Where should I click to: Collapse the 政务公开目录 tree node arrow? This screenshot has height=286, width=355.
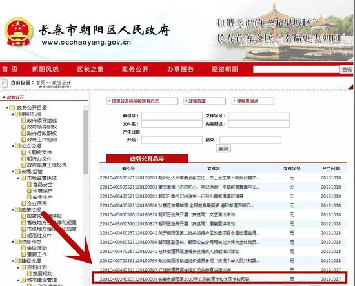click(x=7, y=108)
